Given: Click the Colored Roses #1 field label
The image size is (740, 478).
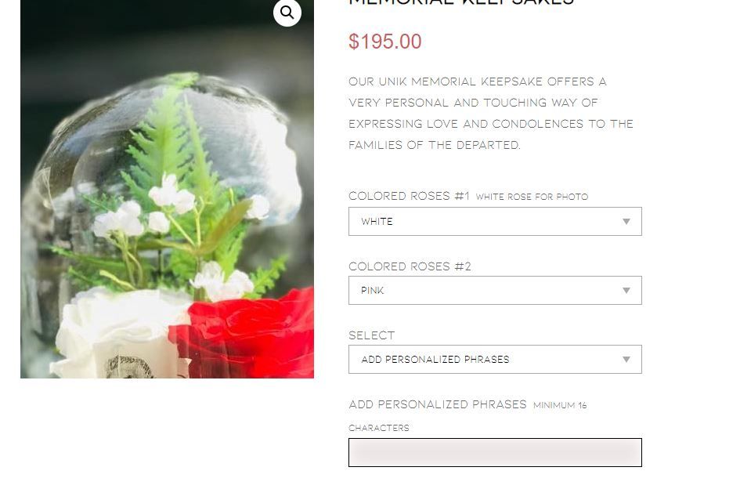Looking at the screenshot, I should point(410,196).
